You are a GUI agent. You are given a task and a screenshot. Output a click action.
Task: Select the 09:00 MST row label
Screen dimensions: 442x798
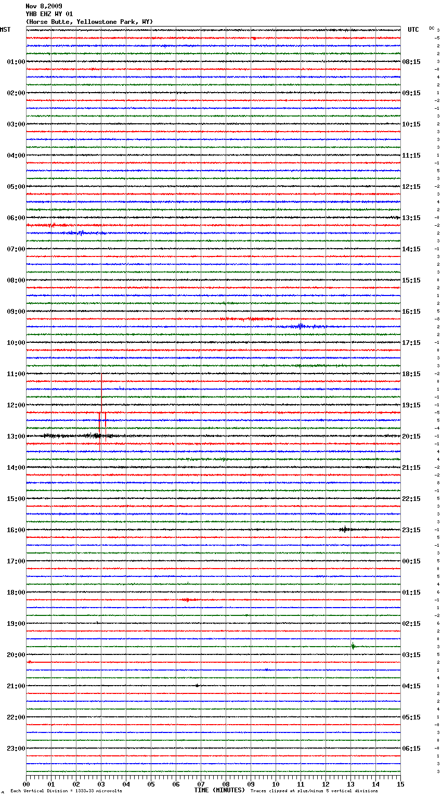(x=16, y=312)
